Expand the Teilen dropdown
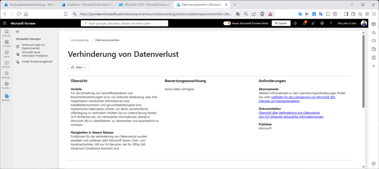This screenshot has width=379, height=169. (x=79, y=67)
